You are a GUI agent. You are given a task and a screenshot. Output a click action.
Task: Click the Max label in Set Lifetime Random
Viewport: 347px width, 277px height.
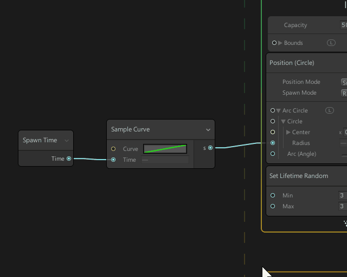288,206
